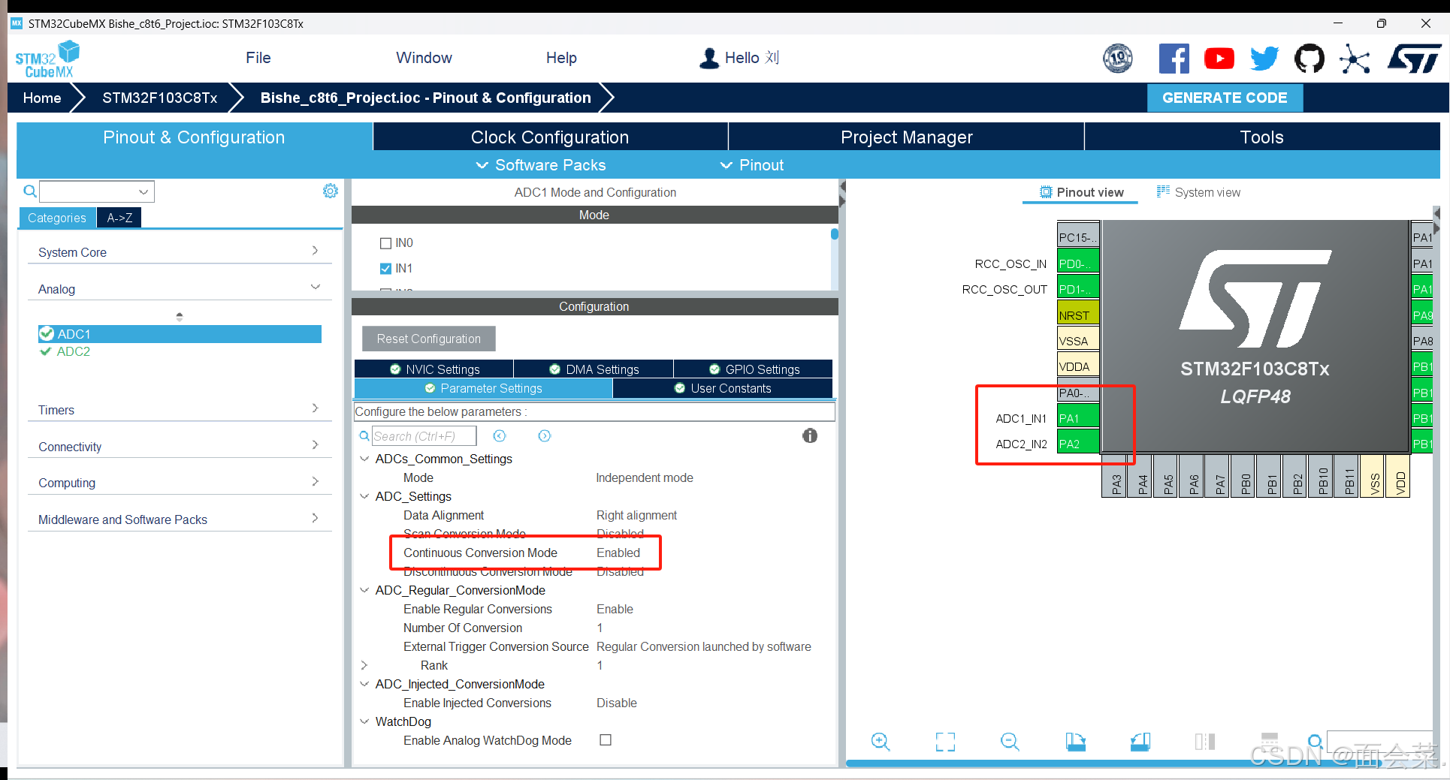Click the user account icon
This screenshot has height=780, width=1450.
(x=708, y=58)
